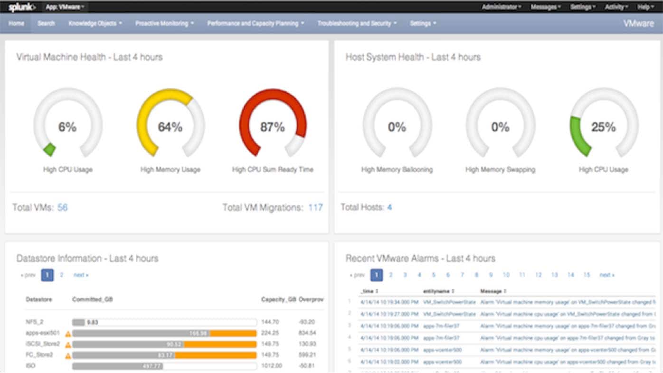Image resolution: width=663 pixels, height=373 pixels.
Task: Click warning icon beside iSCSI_Store2 datastore
Action: (x=68, y=345)
